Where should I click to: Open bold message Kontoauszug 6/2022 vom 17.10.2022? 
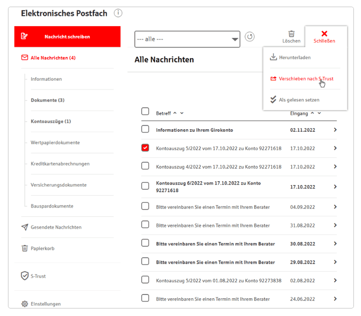pos(208,187)
